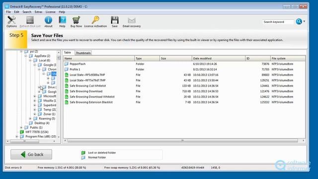Click the Buy Now cart icon

76,20
